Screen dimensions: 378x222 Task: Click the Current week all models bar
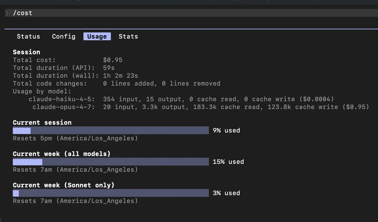tap(111, 162)
